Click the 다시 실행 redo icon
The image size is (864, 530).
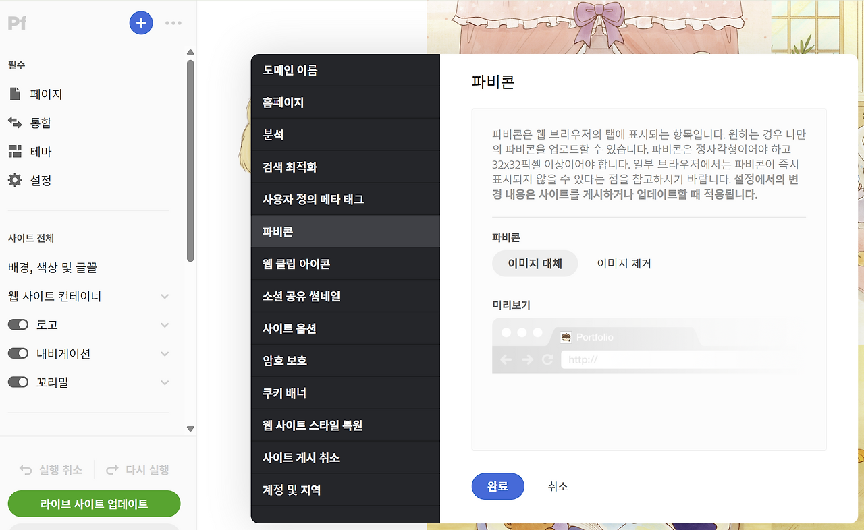tap(112, 470)
